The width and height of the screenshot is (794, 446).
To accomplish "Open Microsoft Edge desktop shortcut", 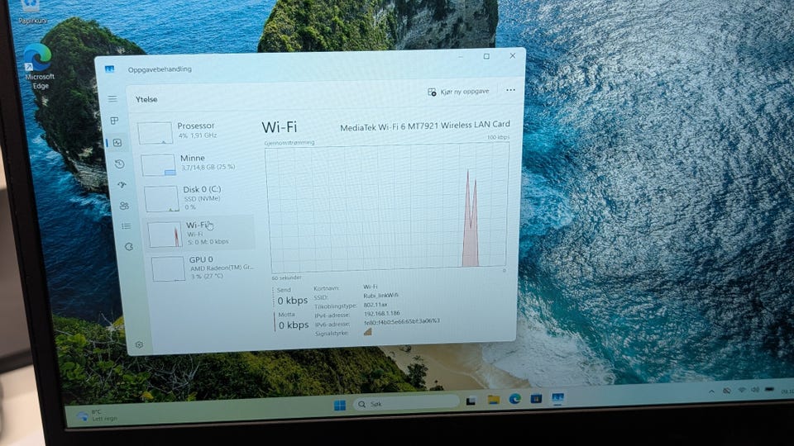I will click(39, 67).
